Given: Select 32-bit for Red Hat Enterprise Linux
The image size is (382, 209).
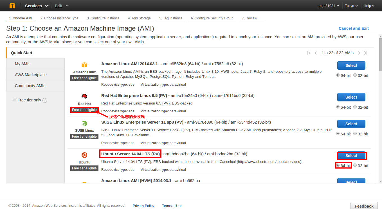Looking at the screenshot, I should click(355, 107).
